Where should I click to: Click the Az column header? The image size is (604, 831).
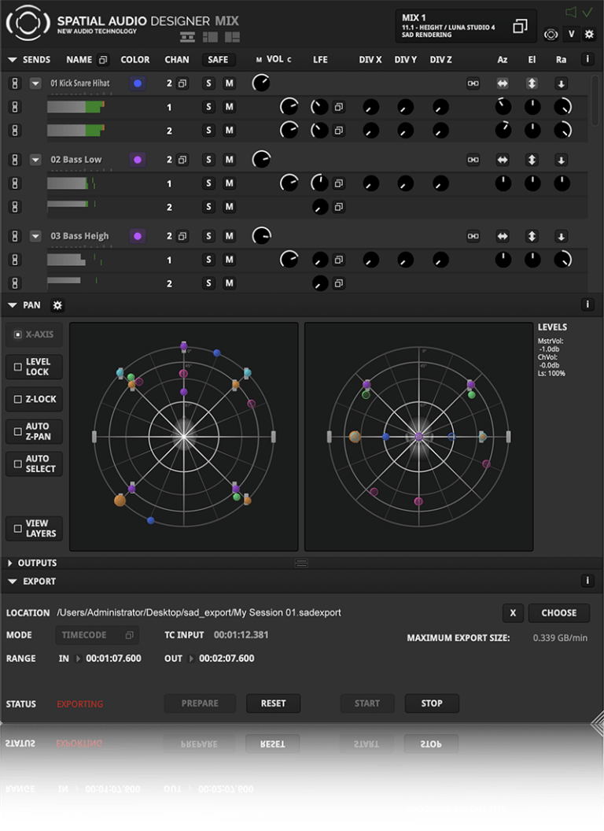click(x=503, y=60)
